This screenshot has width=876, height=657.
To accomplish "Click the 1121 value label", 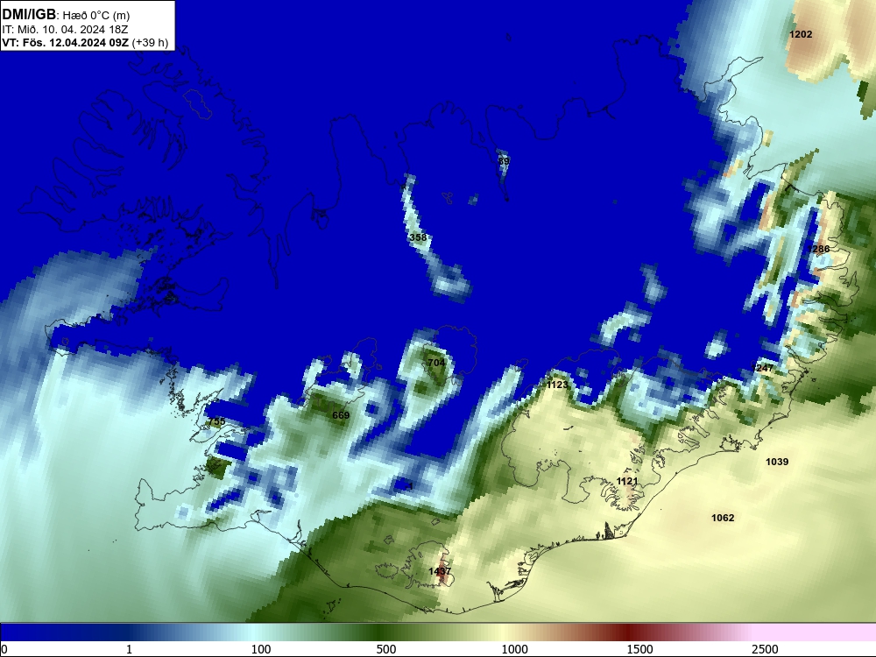I will coord(627,481).
